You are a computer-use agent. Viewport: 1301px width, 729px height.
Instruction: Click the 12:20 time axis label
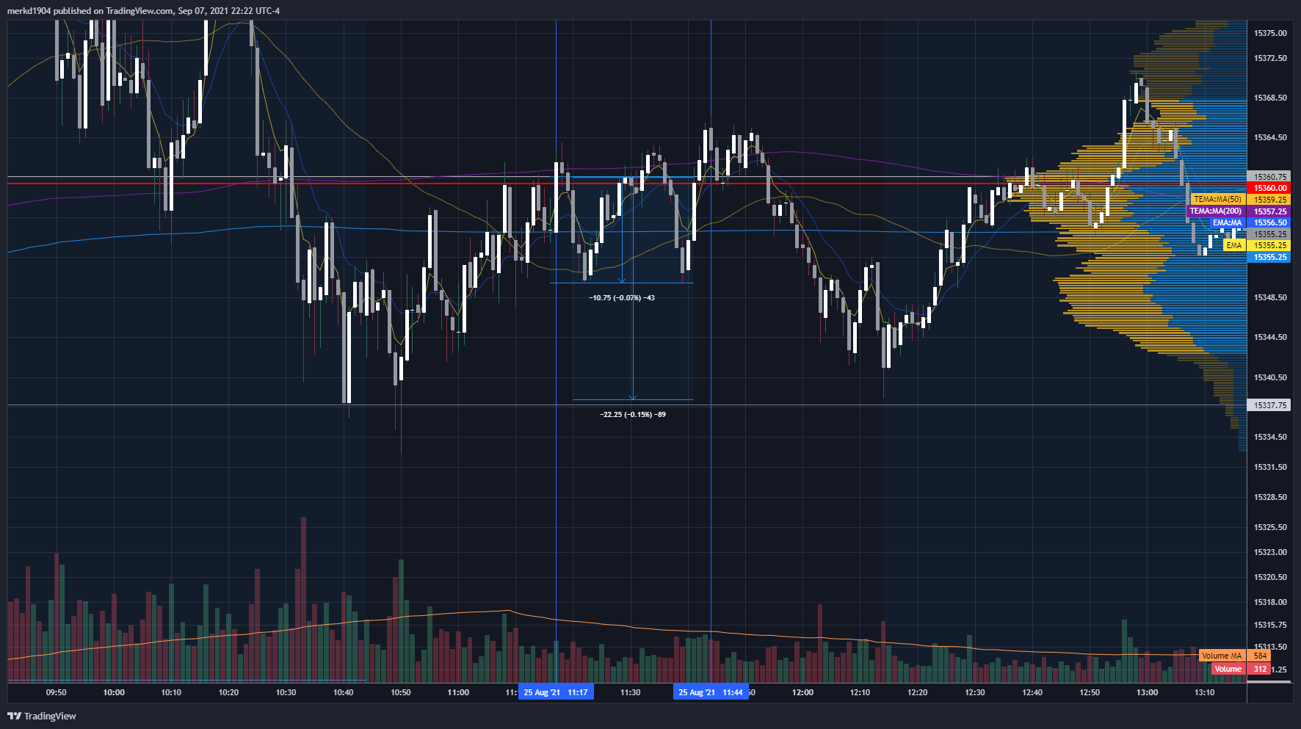(x=917, y=692)
